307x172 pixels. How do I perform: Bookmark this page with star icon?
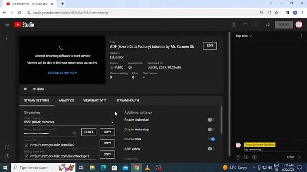276,13
